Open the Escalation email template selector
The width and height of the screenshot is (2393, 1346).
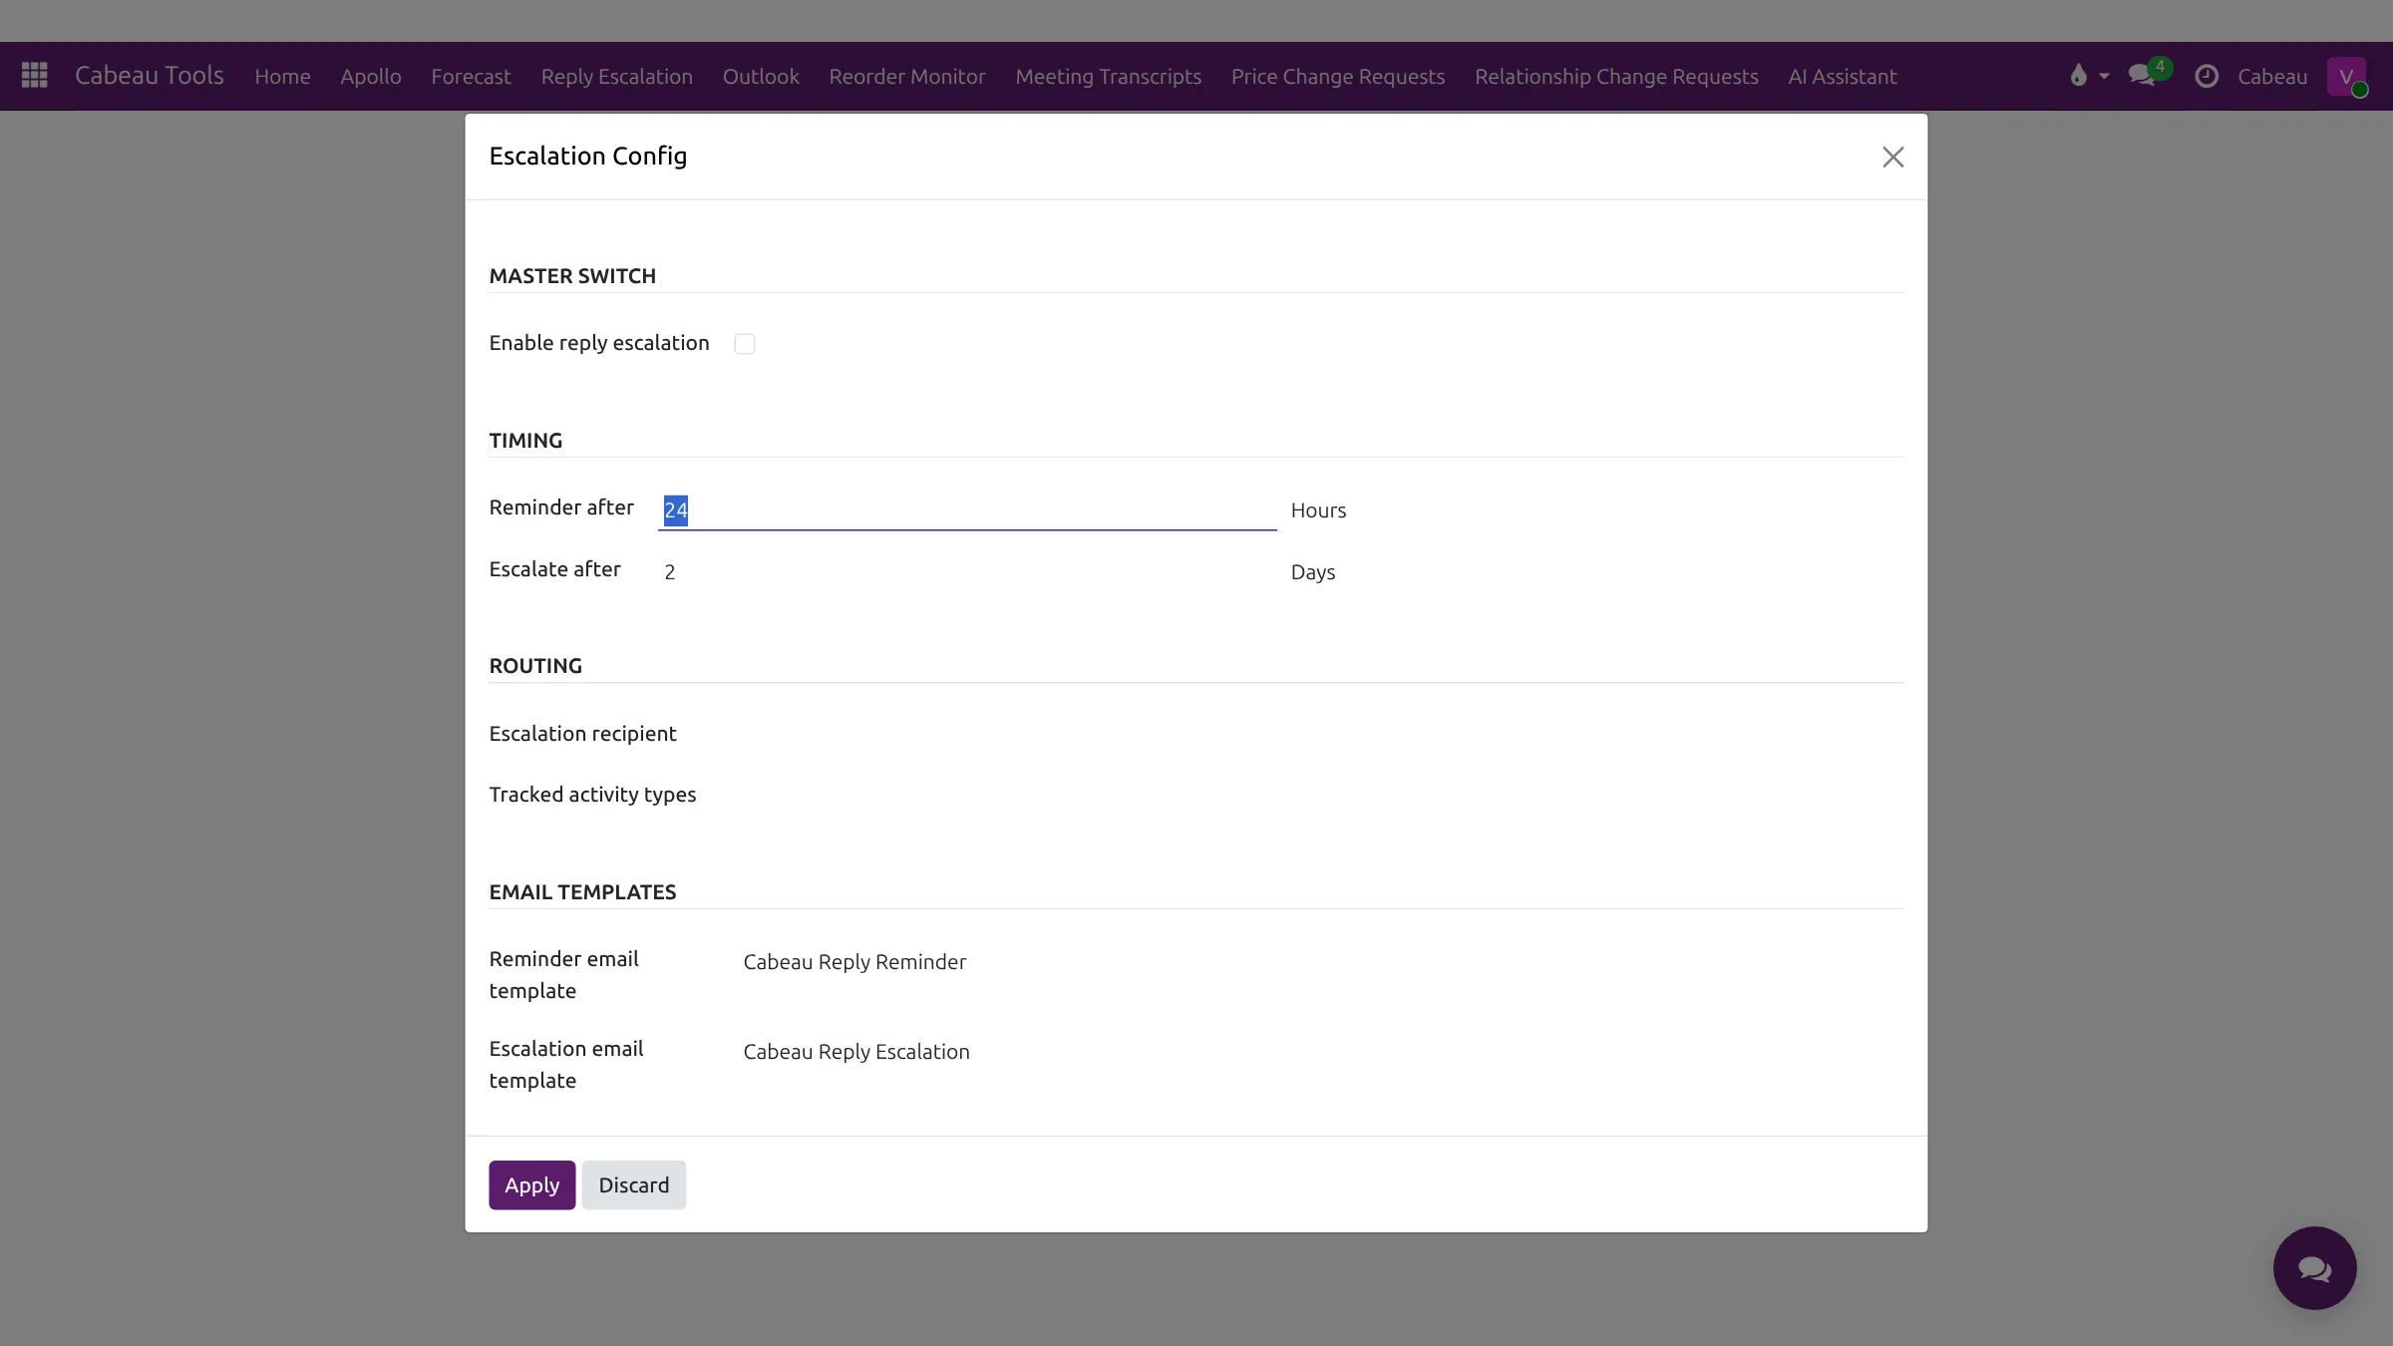click(x=1321, y=1052)
